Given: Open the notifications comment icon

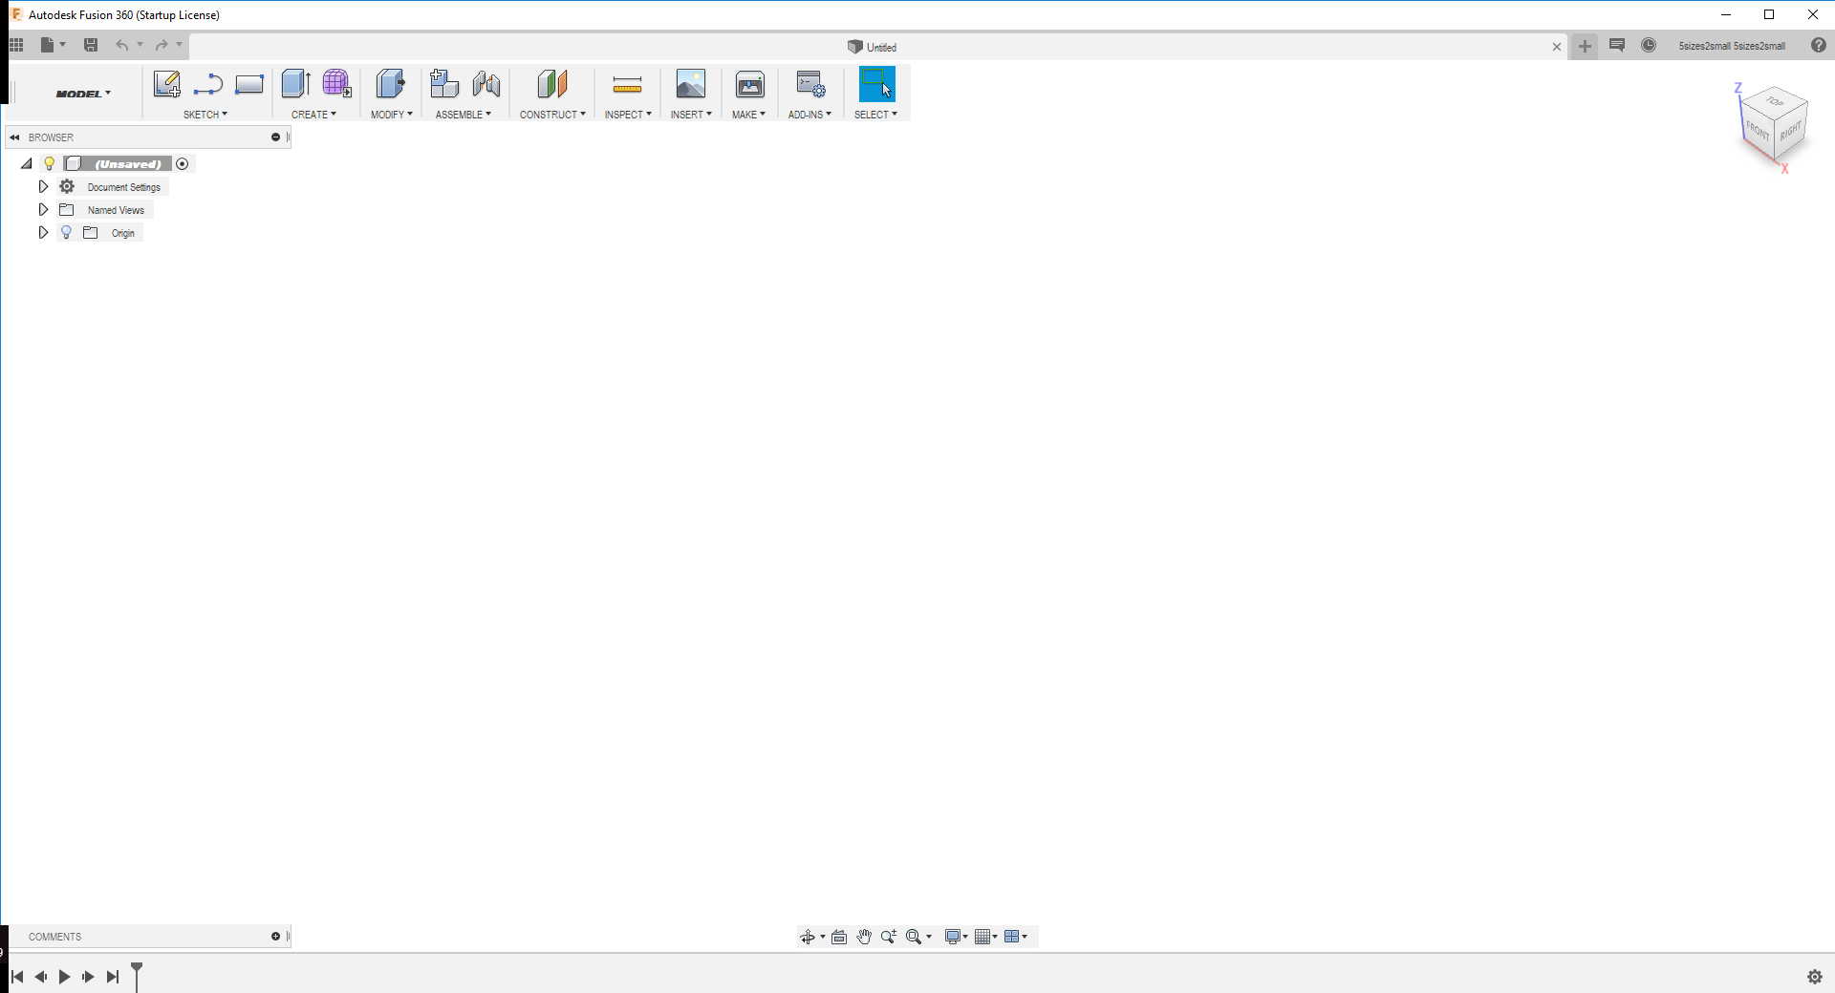Looking at the screenshot, I should (1617, 45).
